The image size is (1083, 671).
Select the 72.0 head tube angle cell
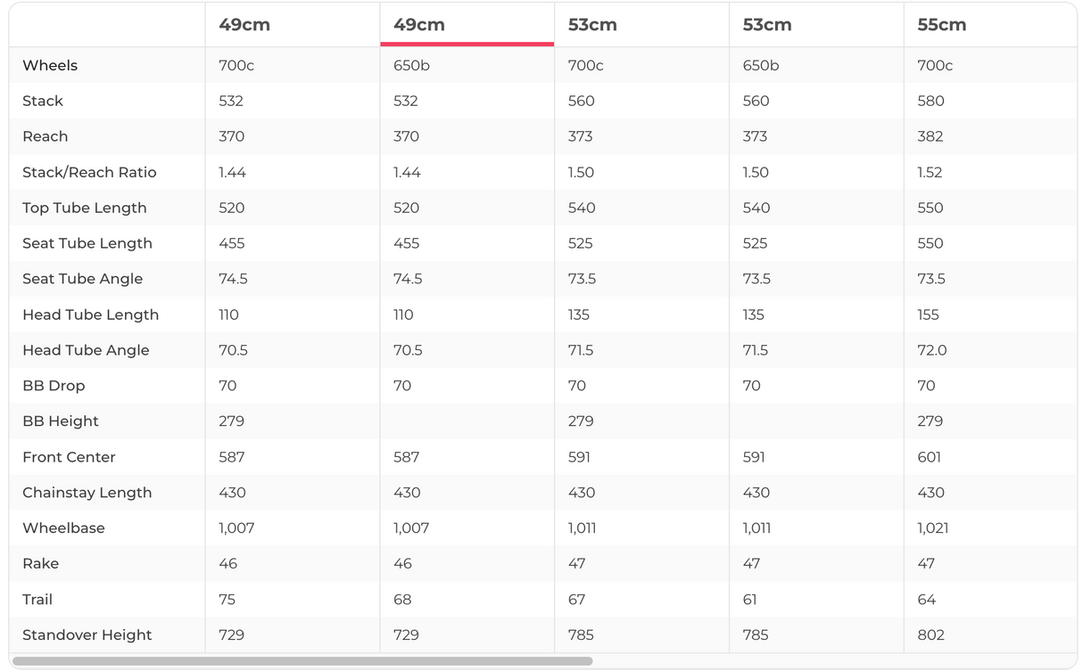click(932, 350)
